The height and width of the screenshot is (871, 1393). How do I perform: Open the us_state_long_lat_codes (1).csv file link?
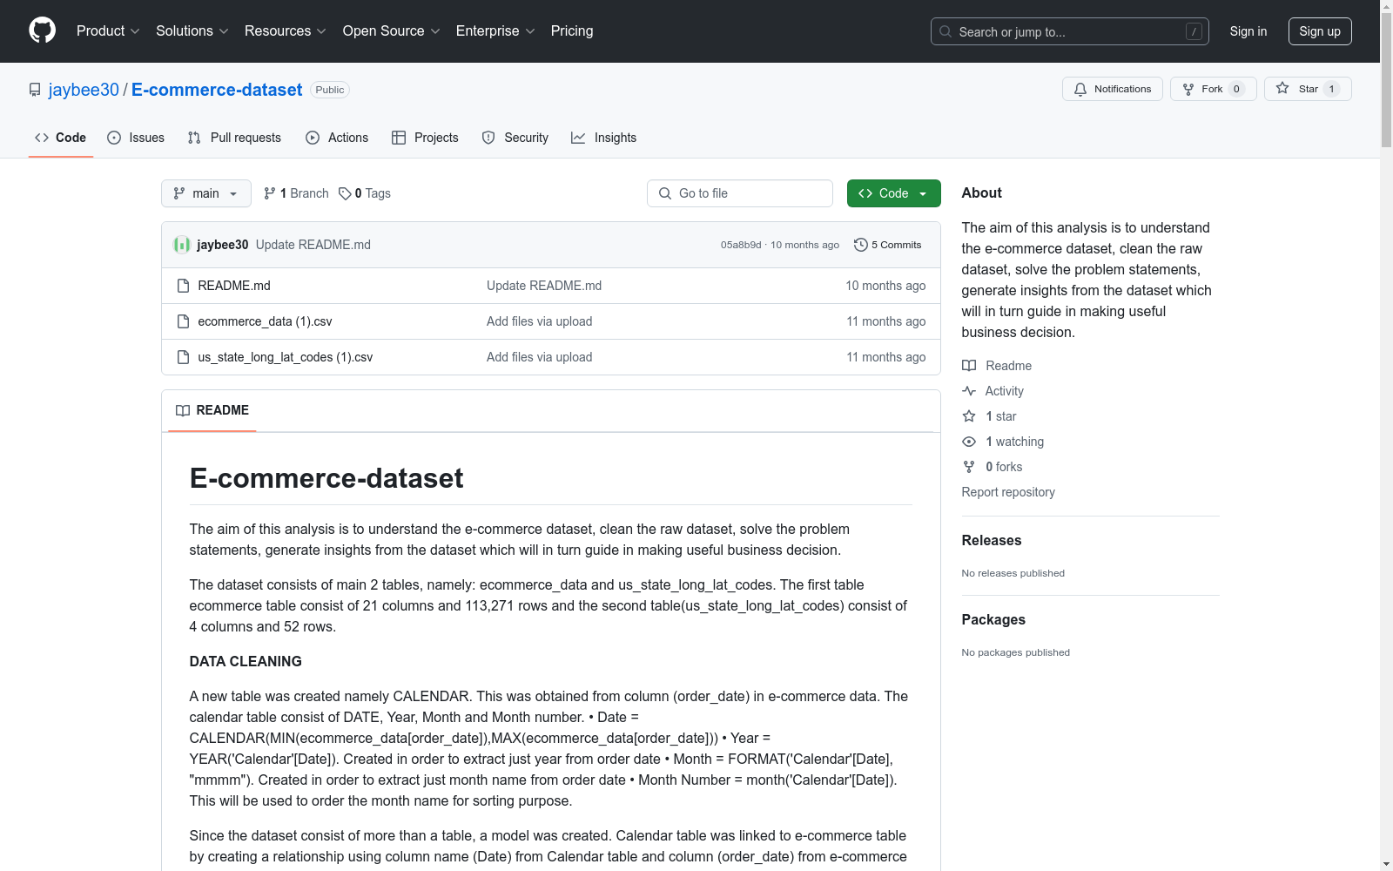(286, 357)
